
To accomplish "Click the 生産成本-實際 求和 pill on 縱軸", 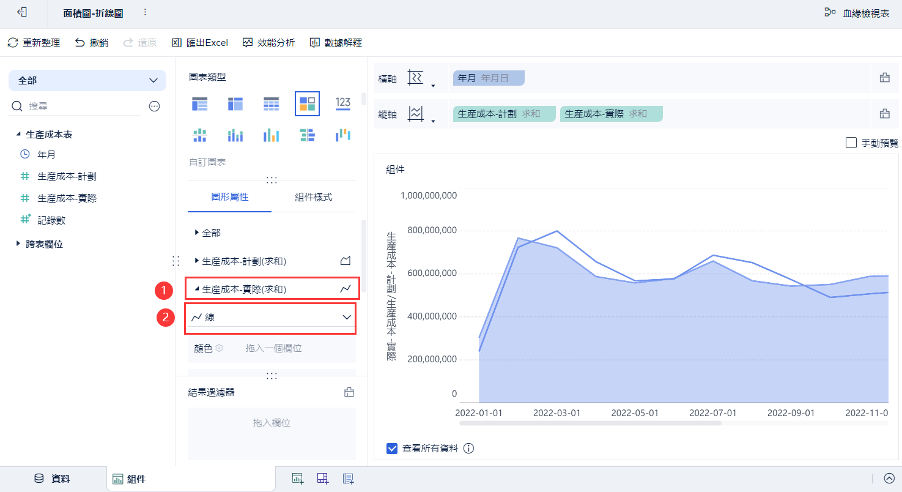I will point(611,114).
